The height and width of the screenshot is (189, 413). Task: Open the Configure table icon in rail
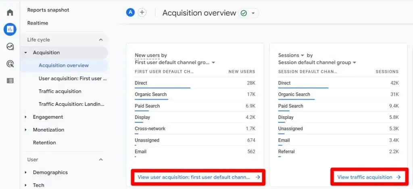click(x=10, y=81)
